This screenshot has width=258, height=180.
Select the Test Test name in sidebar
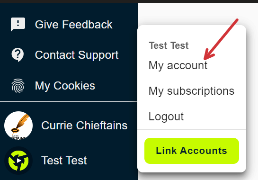[x=64, y=161]
